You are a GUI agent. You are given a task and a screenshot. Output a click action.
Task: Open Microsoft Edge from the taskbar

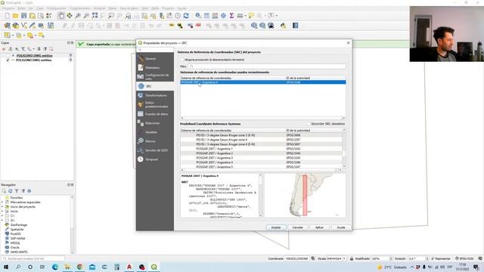coord(55,267)
